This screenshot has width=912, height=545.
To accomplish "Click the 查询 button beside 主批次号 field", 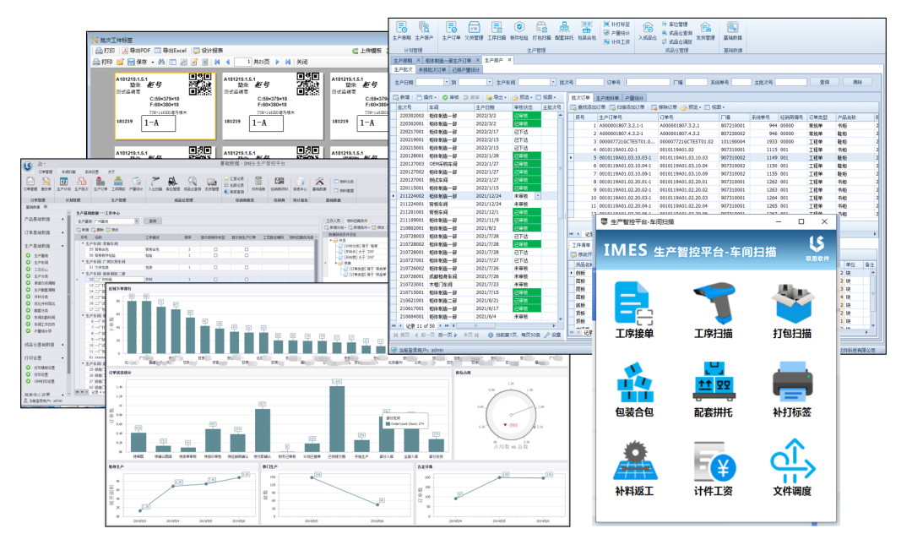I will tap(824, 82).
